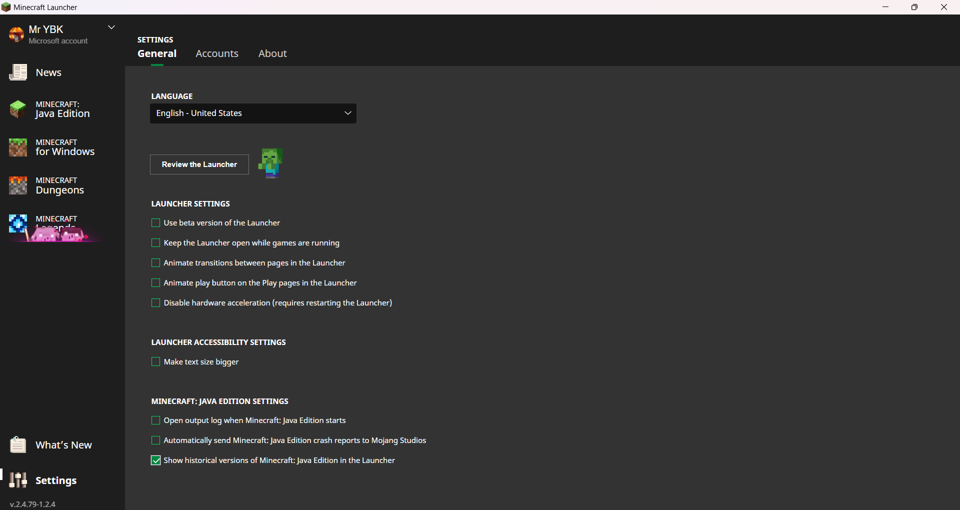Restore down the launcher window

pos(914,7)
